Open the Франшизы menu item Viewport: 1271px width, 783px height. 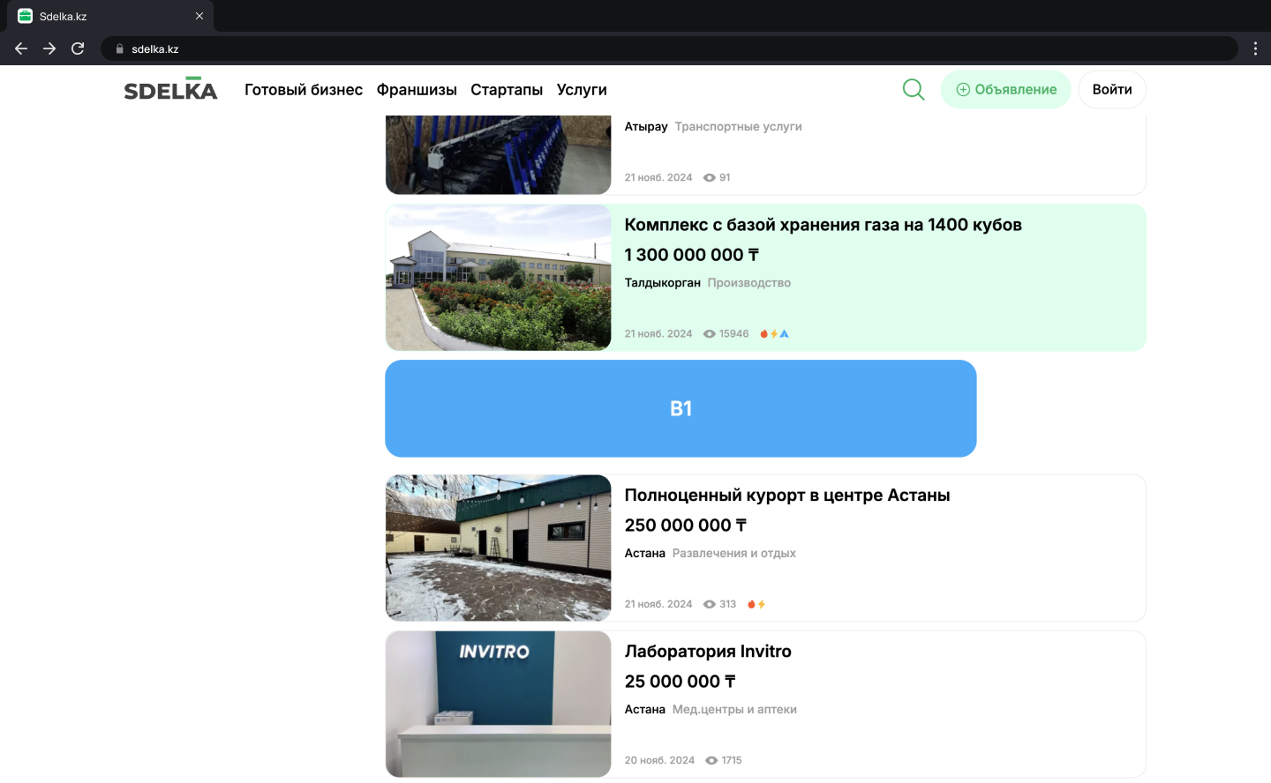point(417,90)
